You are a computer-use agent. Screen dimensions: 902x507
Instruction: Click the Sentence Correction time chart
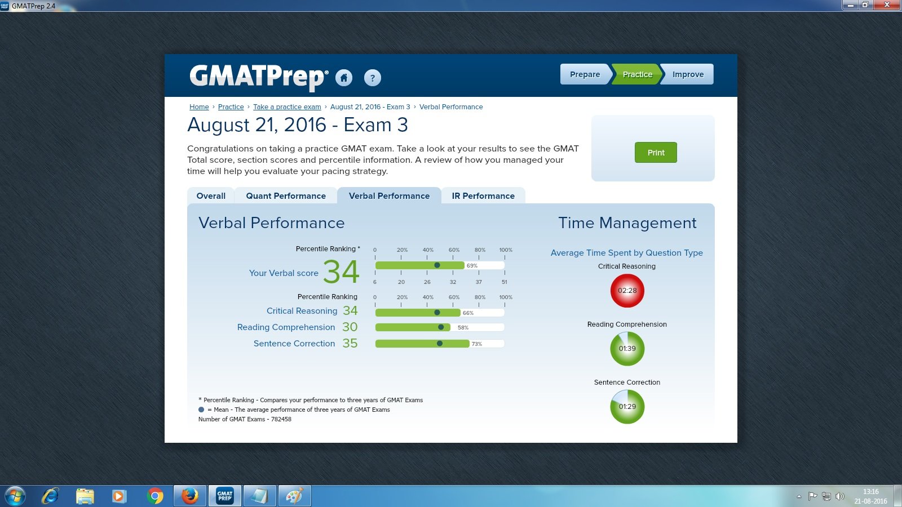627,407
